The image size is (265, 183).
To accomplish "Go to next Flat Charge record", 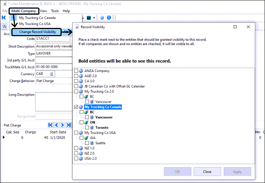I will (62, 125).
